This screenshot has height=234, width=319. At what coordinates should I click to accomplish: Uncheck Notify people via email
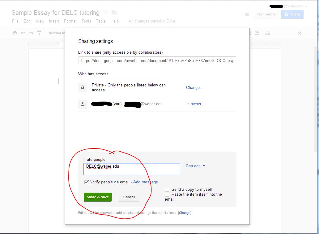click(x=87, y=182)
